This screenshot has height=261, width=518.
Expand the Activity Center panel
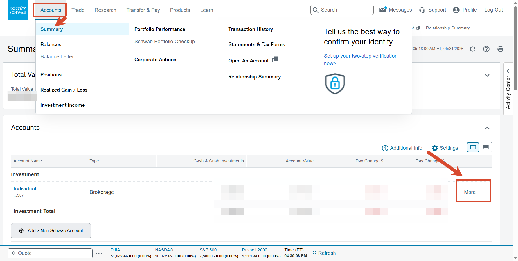coord(508,89)
